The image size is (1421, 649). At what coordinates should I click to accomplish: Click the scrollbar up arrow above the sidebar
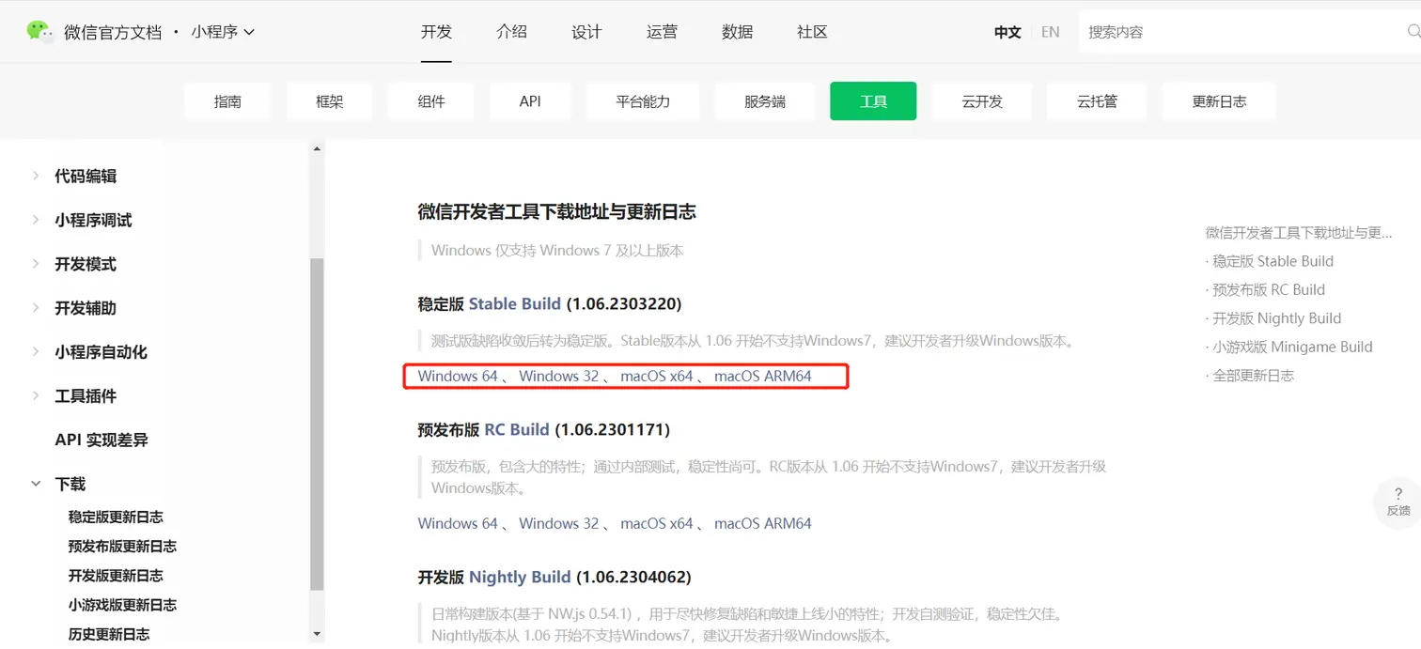pyautogui.click(x=317, y=147)
